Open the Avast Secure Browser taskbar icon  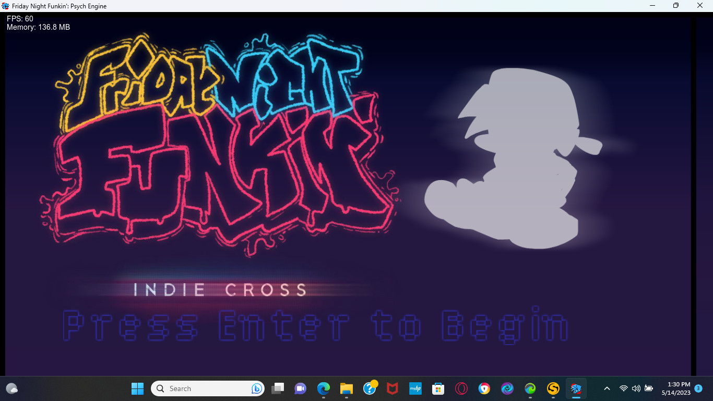point(484,388)
